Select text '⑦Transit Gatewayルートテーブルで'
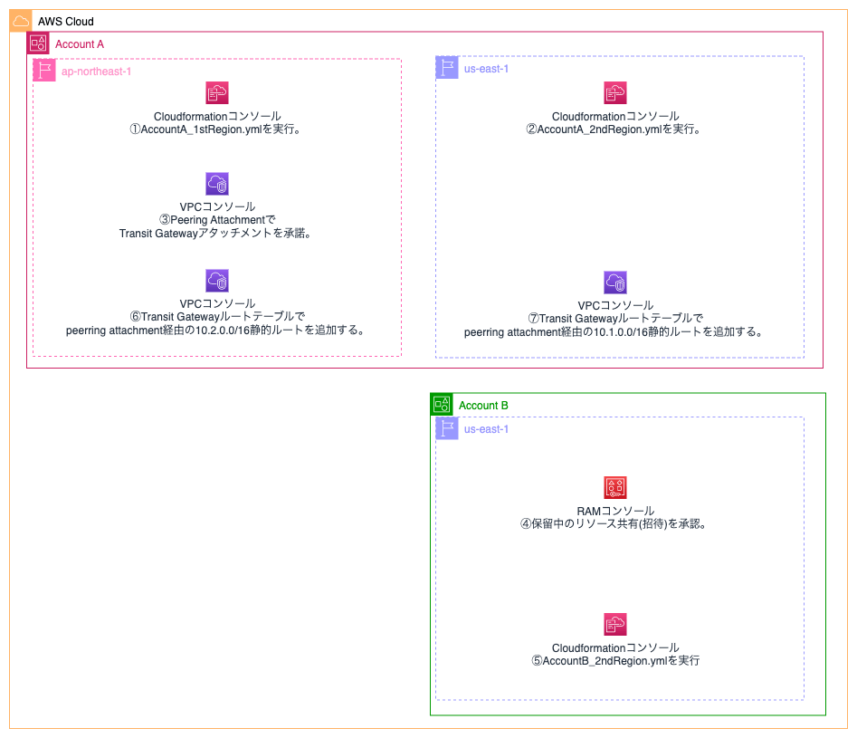The image size is (857, 738). 615,319
